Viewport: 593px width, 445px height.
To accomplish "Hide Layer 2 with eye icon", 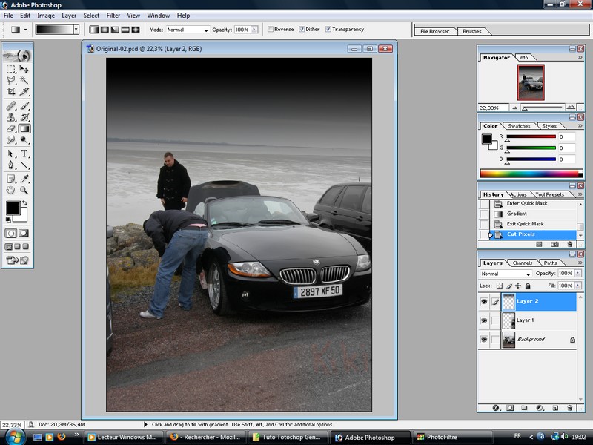I will point(484,302).
